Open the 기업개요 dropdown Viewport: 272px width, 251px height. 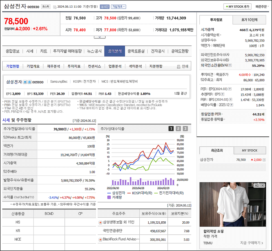pyautogui.click(x=117, y=6)
